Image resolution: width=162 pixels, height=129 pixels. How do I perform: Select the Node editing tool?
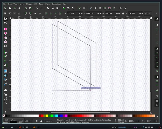(6, 23)
